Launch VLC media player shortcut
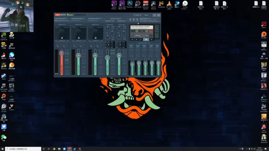 [169, 5]
